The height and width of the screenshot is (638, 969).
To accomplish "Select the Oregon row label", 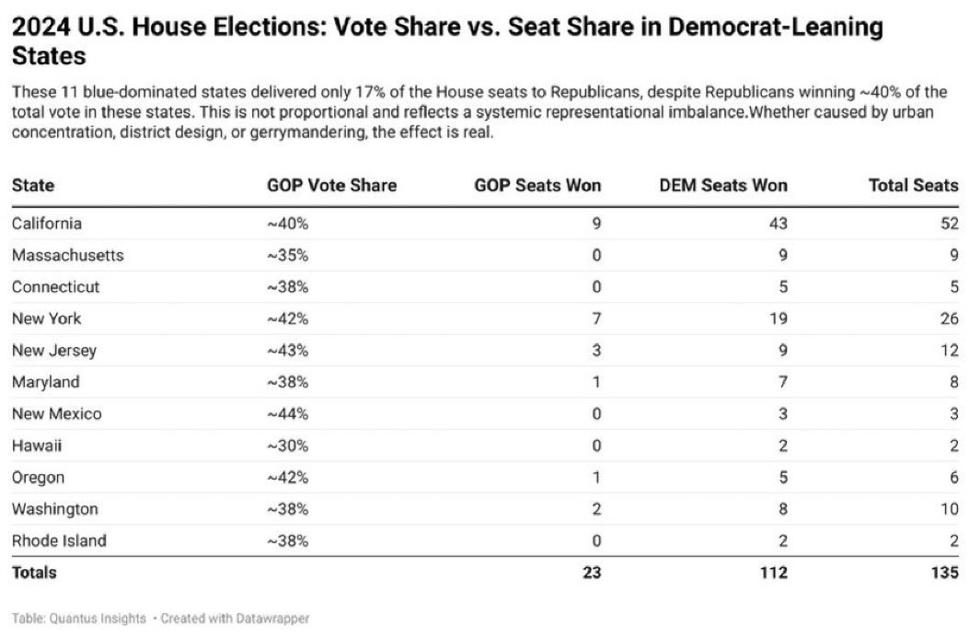I will pos(39,478).
